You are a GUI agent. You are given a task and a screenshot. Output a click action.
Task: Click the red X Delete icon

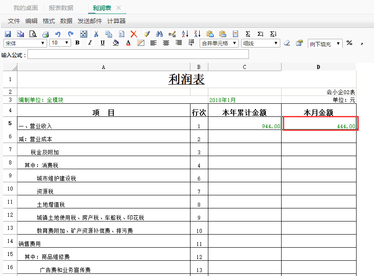[134, 34]
